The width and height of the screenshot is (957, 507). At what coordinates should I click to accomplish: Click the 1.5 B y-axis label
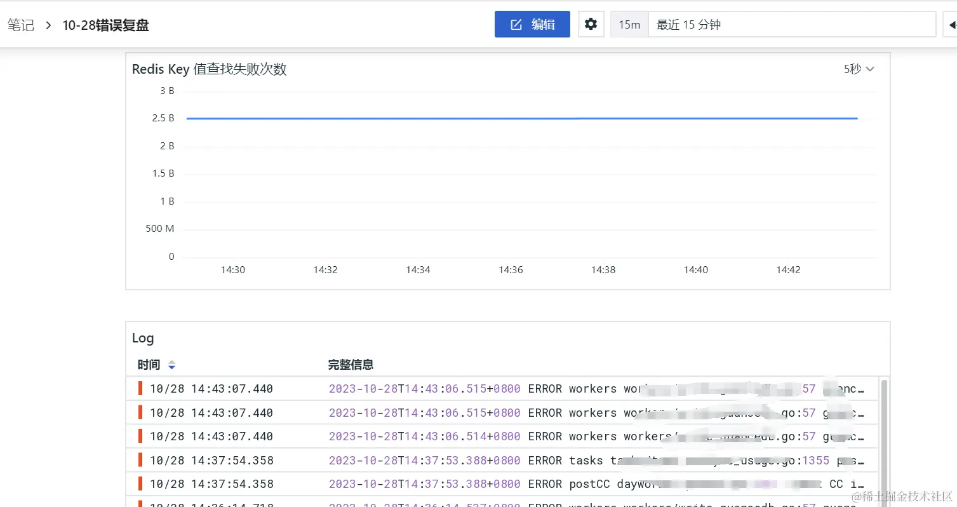click(x=163, y=173)
